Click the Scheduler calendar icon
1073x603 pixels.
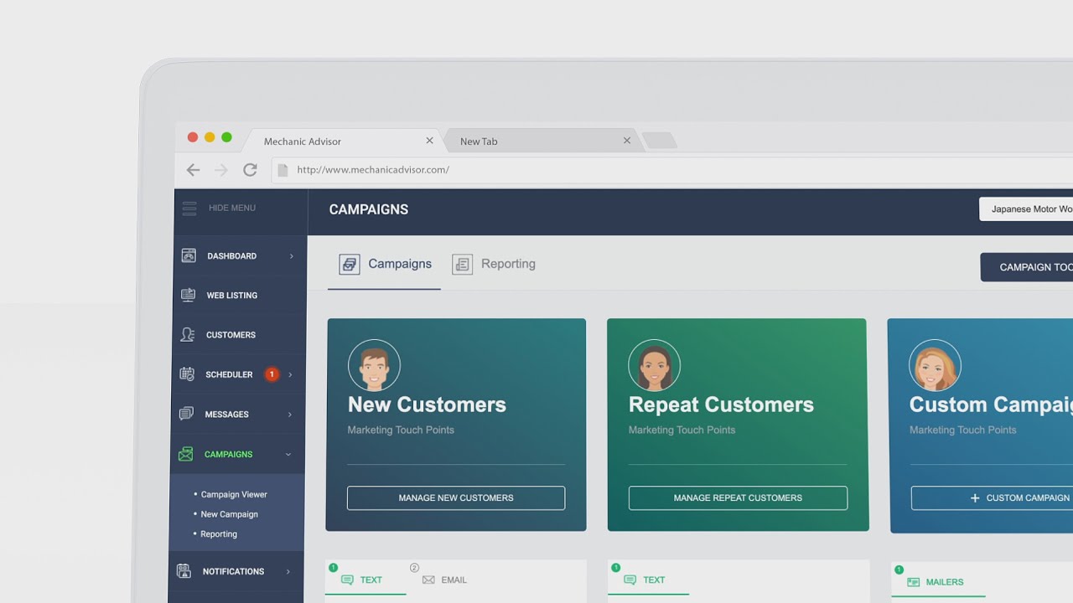[x=187, y=374]
